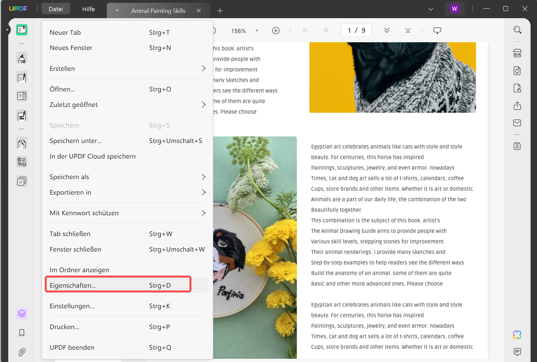
Task: Expand the Erstellen submenu
Action: tap(127, 68)
